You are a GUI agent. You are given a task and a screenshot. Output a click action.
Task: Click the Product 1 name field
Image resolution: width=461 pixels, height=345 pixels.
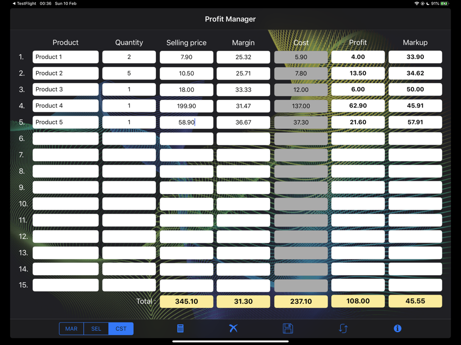pyautogui.click(x=65, y=57)
